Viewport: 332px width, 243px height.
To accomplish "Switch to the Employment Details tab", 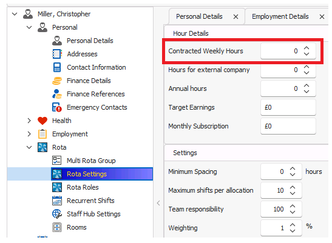I will click(280, 16).
